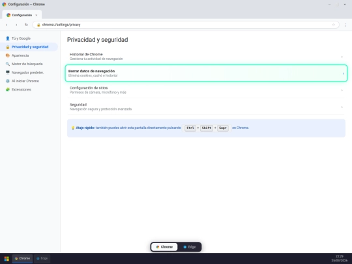Open Extensiones section in sidebar

pos(29,89)
